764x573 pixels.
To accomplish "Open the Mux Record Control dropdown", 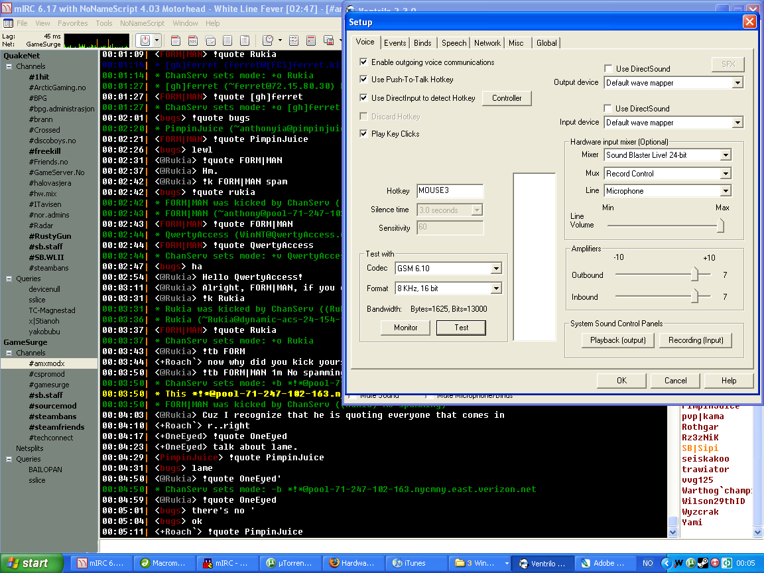I will pyautogui.click(x=726, y=174).
